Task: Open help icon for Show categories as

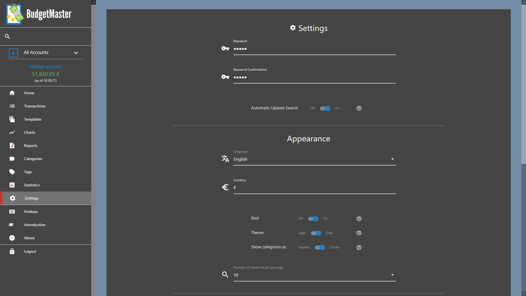Action: [359, 247]
